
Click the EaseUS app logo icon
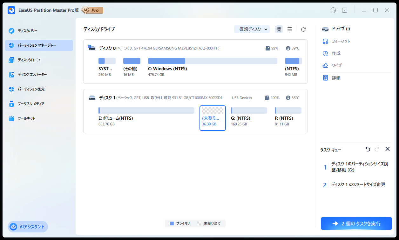click(11, 10)
